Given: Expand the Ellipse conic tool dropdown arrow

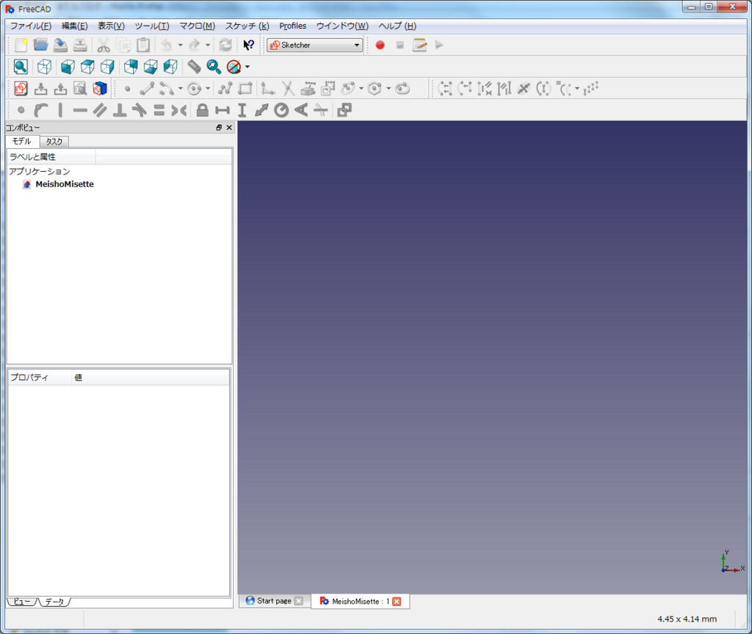Looking at the screenshot, I should (361, 89).
